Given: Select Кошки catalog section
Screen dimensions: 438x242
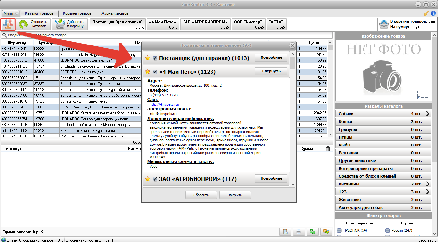Looking at the screenshot, I should point(383,121).
